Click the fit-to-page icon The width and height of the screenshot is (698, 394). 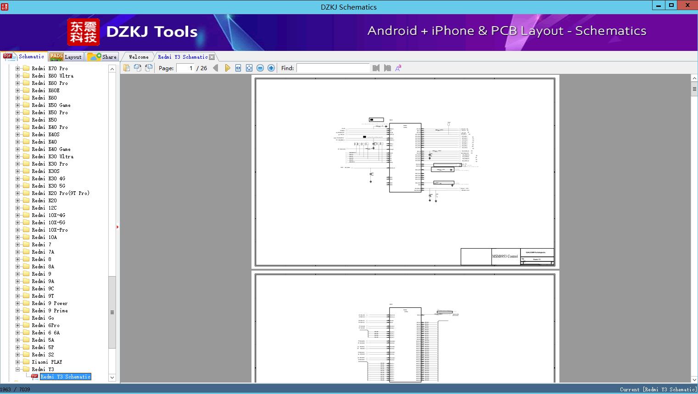click(249, 67)
